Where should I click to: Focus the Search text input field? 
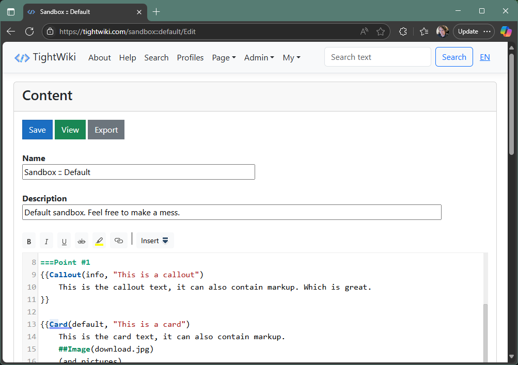pyautogui.click(x=378, y=57)
